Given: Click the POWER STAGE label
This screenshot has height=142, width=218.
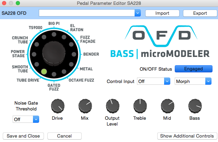Looking at the screenshot, I should [18, 54].
